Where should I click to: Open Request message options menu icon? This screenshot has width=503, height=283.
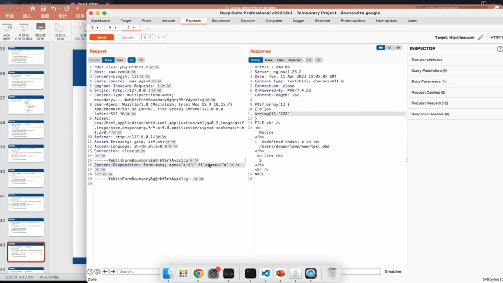coord(141,60)
